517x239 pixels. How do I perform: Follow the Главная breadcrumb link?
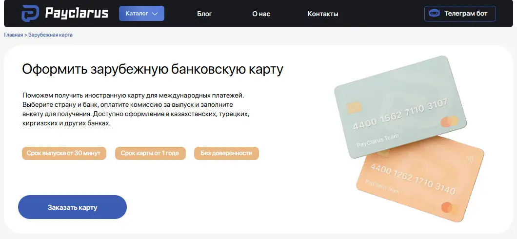pyautogui.click(x=14, y=35)
